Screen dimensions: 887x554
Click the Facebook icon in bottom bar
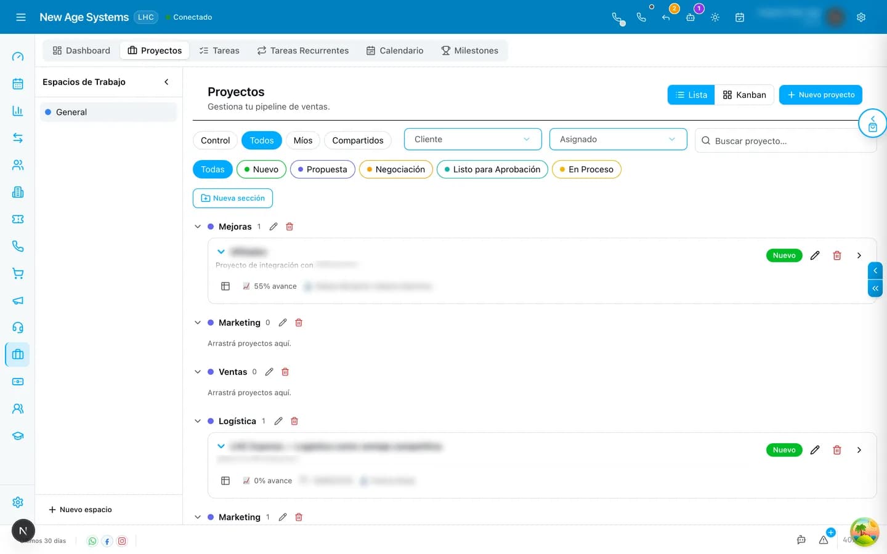click(x=107, y=541)
